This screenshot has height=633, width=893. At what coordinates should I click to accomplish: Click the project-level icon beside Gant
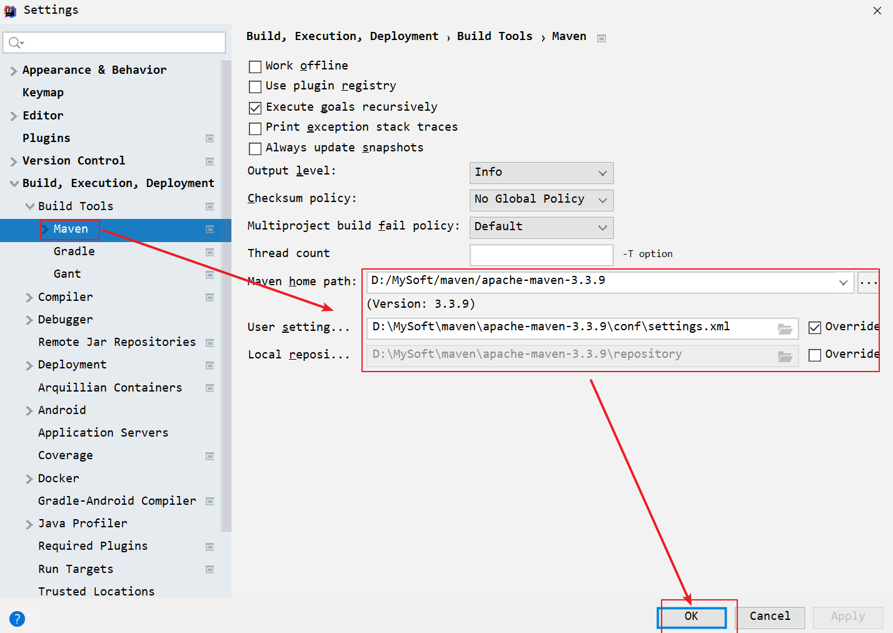[210, 275]
